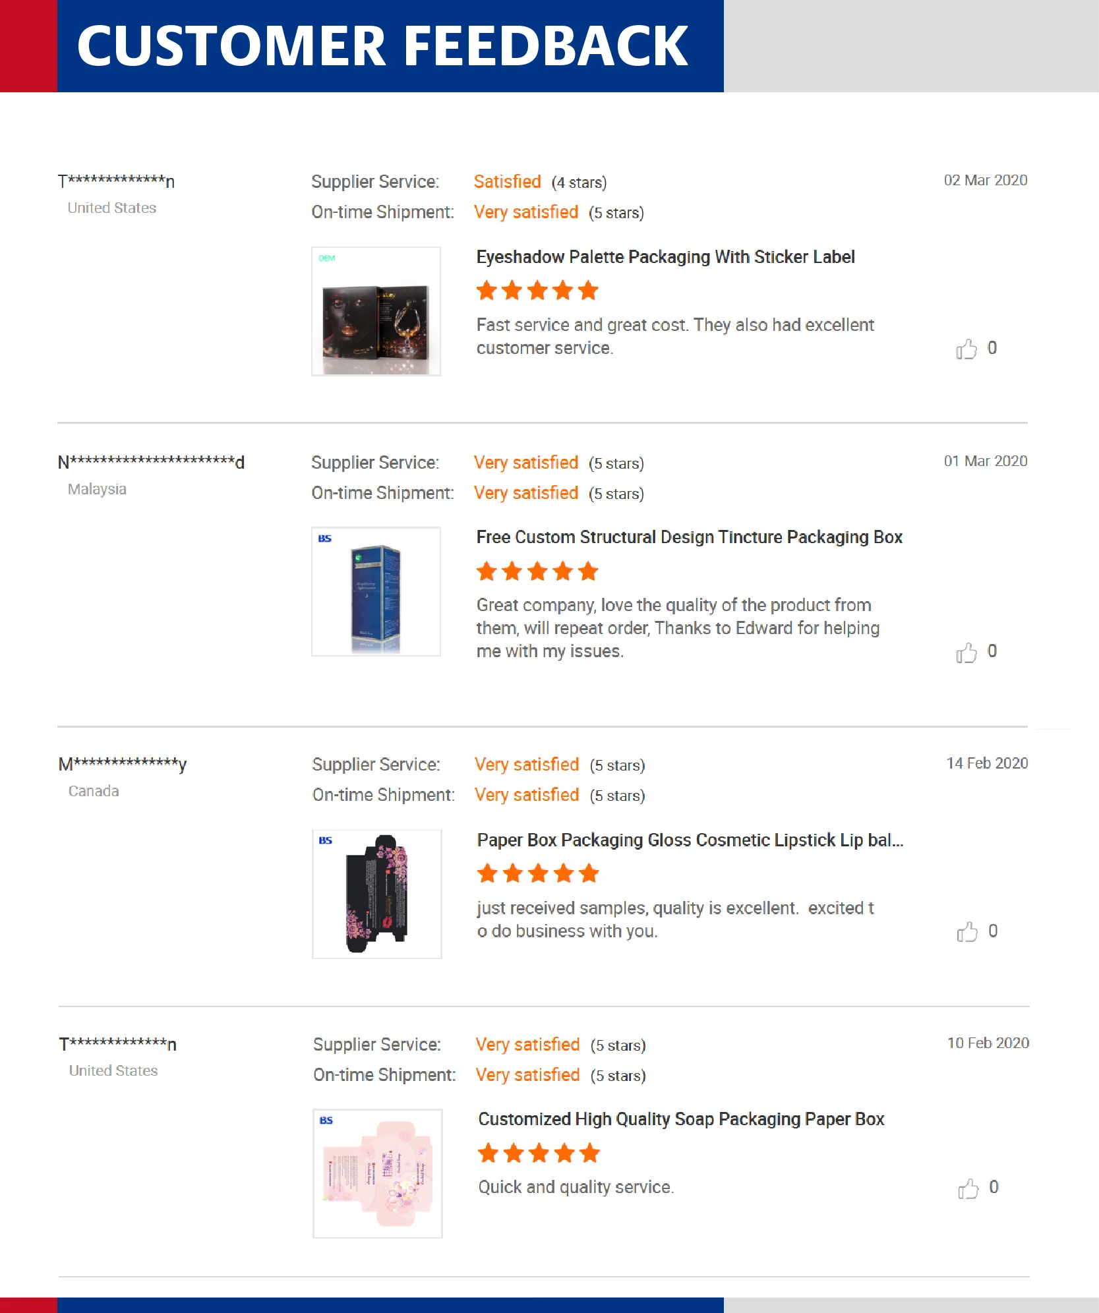This screenshot has width=1099, height=1313.
Task: Click thumbs-up on Tincture Packaging Box review
Action: [966, 652]
